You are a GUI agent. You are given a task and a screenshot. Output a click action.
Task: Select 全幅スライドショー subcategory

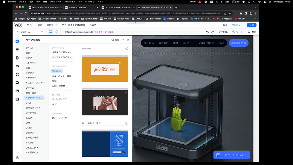point(62,52)
